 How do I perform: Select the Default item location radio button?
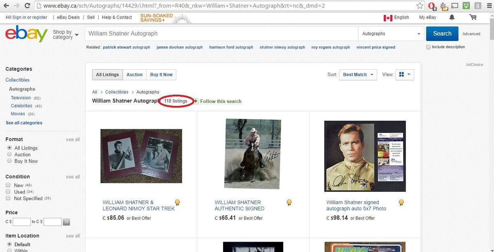click(x=9, y=244)
